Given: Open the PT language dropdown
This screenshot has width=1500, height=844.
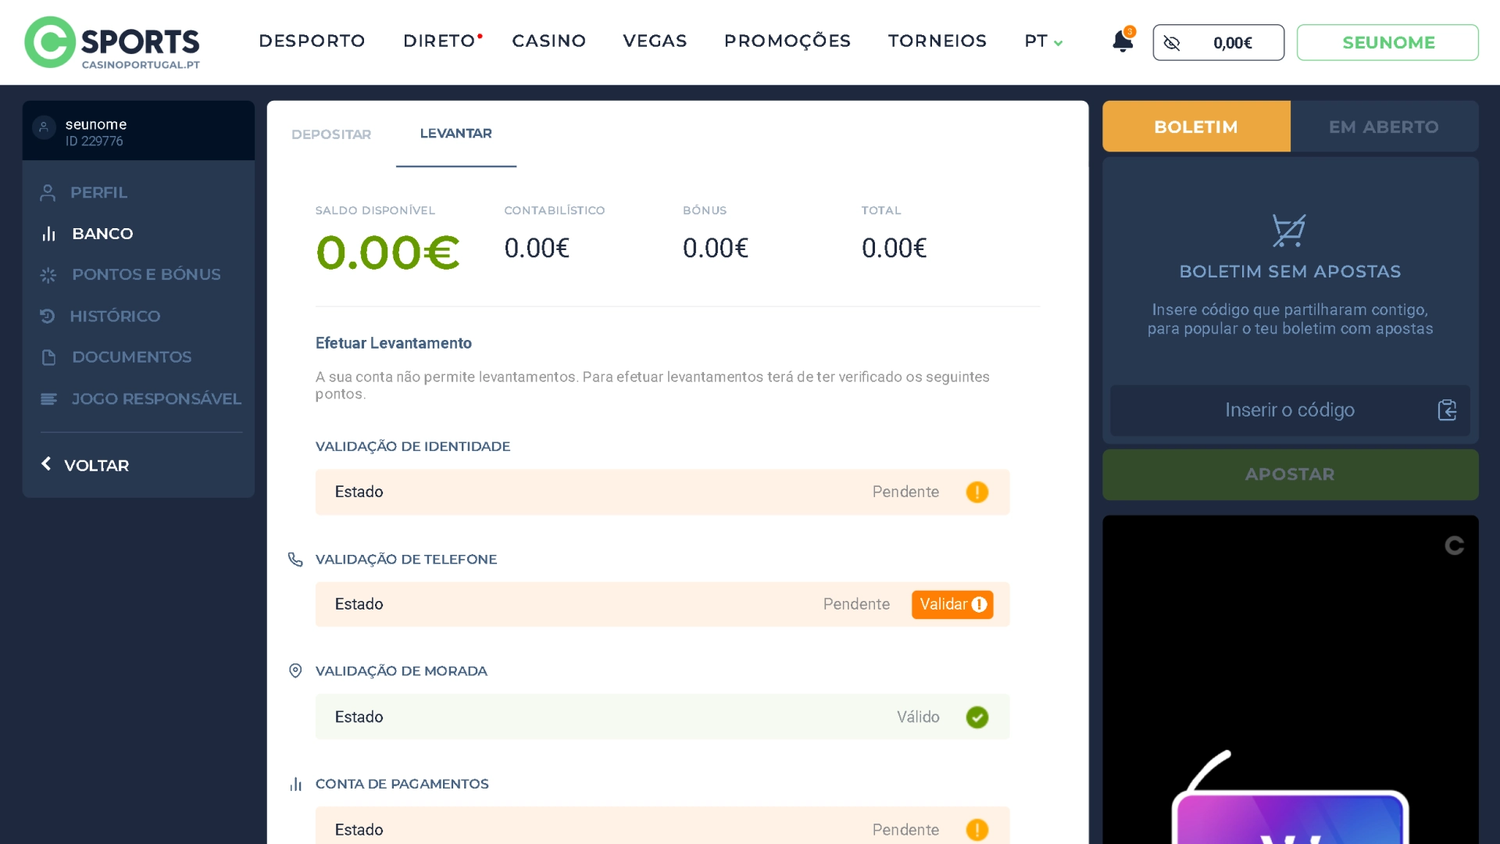Looking at the screenshot, I should coord(1042,41).
